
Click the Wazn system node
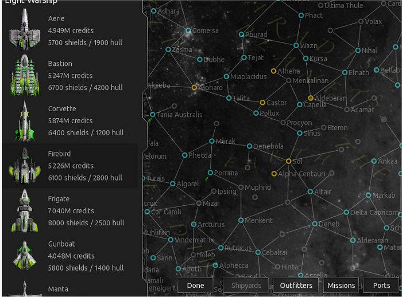click(x=296, y=45)
